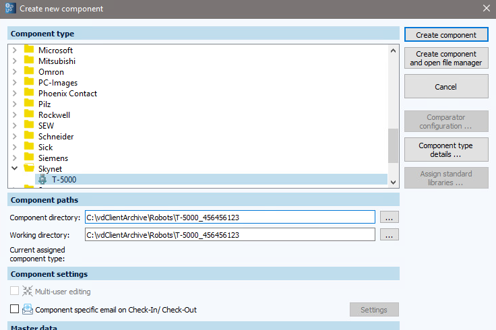496x330 pixels.
Task: Click the email envelope icon for Check-In
Action: 28,310
